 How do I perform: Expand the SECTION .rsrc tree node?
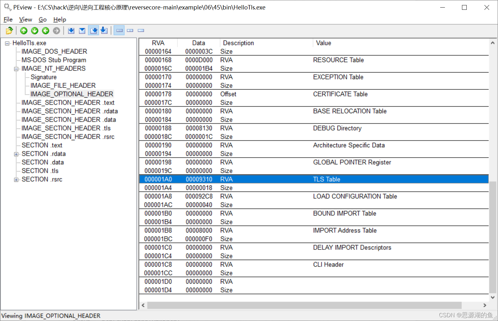pyautogui.click(x=16, y=180)
